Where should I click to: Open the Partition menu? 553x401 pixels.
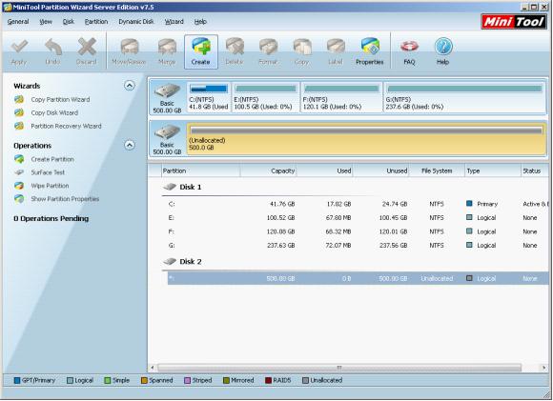(x=96, y=22)
